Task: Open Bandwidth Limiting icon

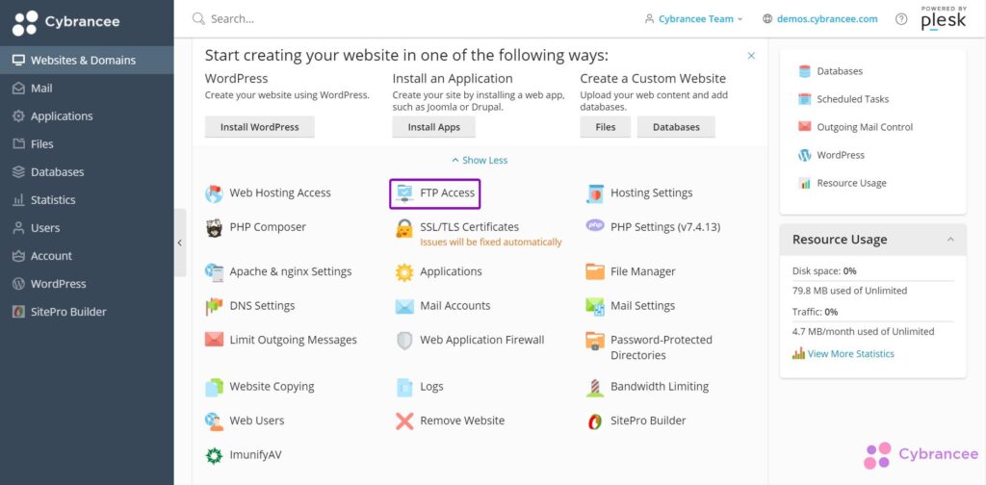Action: 595,387
